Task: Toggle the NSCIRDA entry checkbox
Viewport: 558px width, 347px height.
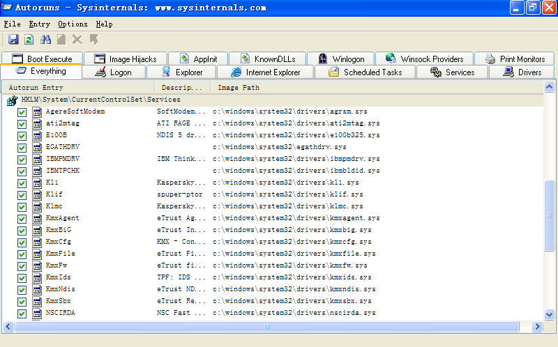Action: 22,314
